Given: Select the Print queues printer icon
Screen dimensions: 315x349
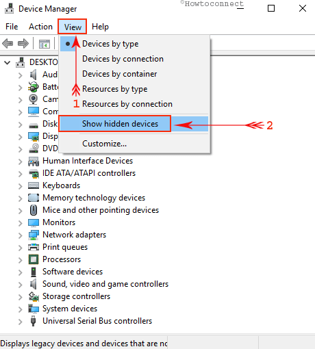Looking at the screenshot, I should pos(34,247).
